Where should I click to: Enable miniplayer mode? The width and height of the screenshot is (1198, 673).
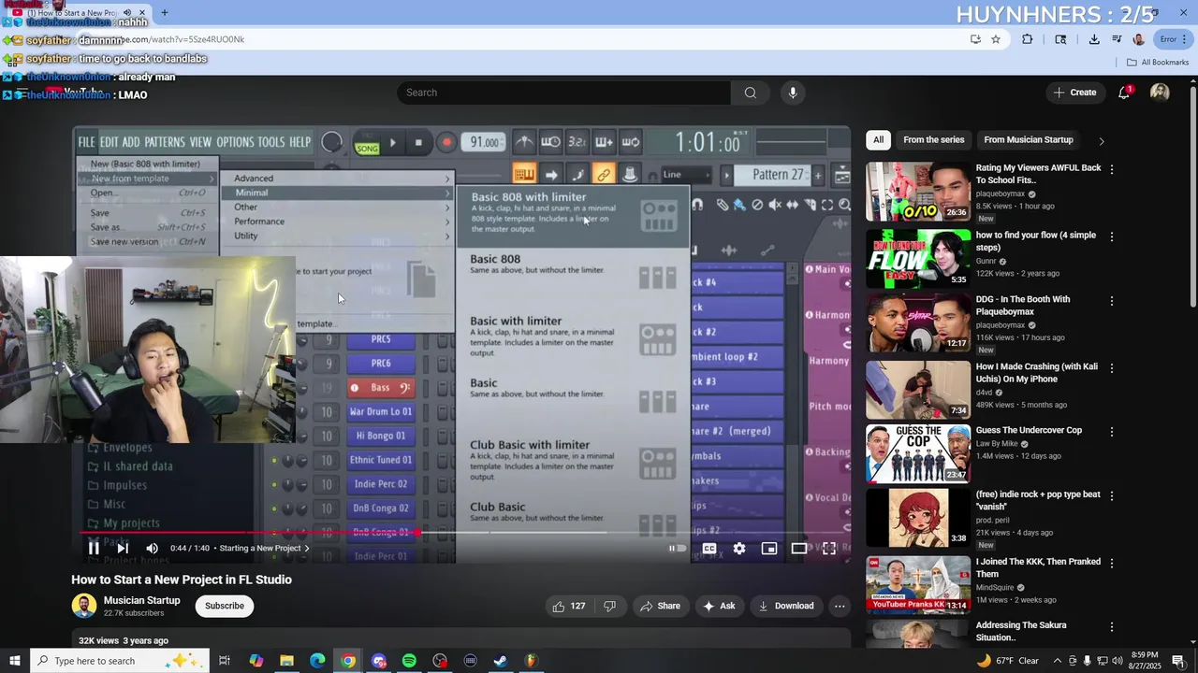coord(769,549)
